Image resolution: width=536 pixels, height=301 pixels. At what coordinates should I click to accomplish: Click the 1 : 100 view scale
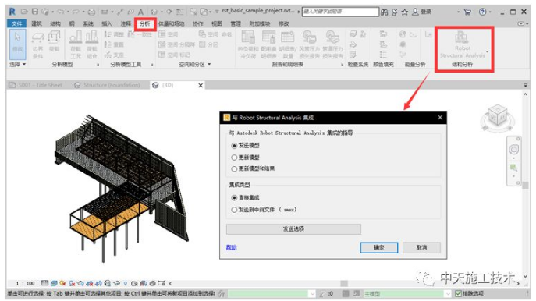(26, 283)
